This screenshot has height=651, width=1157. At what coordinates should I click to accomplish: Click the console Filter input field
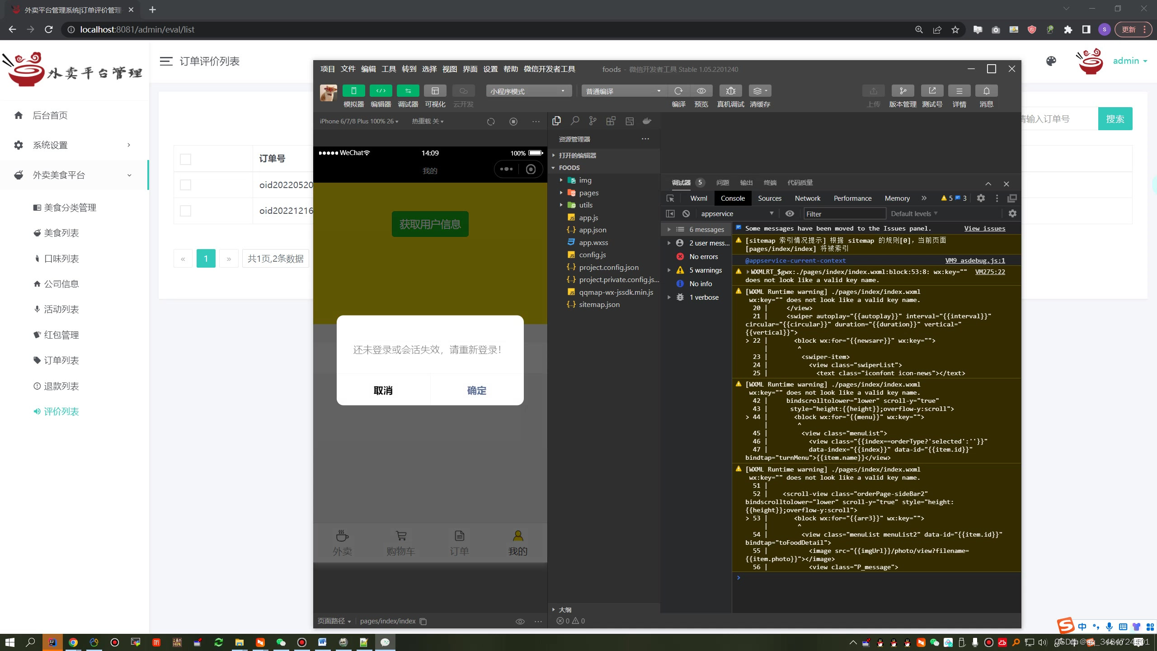point(844,213)
